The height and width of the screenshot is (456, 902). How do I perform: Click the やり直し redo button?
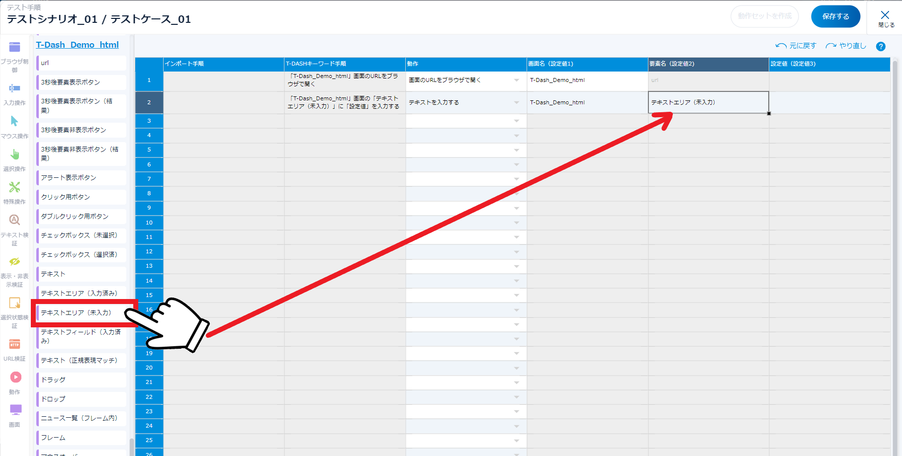[846, 46]
